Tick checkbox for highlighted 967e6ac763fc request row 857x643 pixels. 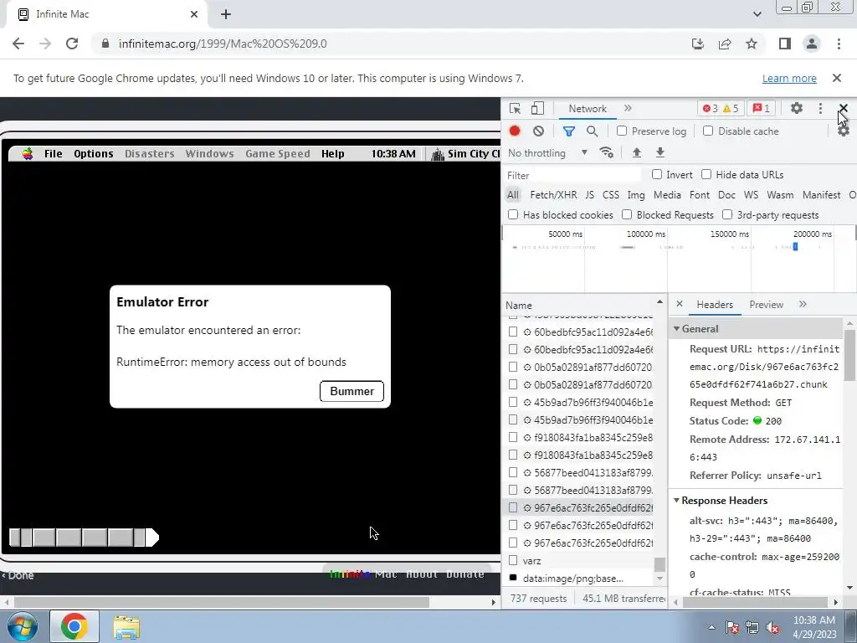[x=513, y=507]
